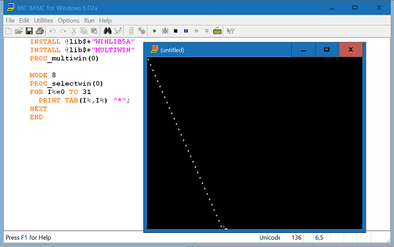This screenshot has width=394, height=247.
Task: Open Find with the binoculars icon
Action: point(108,31)
